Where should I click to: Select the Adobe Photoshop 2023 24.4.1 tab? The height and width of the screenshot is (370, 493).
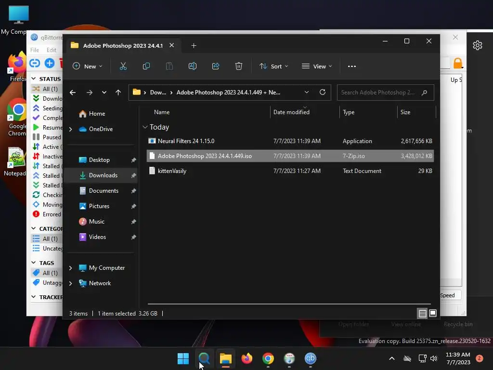tap(123, 46)
